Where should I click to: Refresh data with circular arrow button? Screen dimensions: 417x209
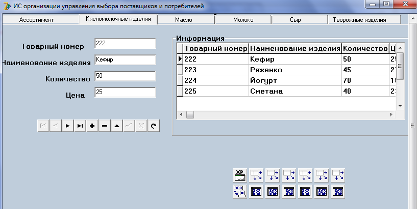pos(154,126)
